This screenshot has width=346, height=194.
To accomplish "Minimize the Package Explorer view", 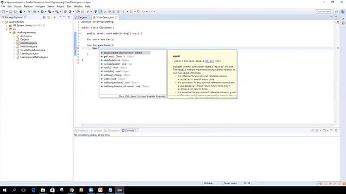I will click(64, 17).
